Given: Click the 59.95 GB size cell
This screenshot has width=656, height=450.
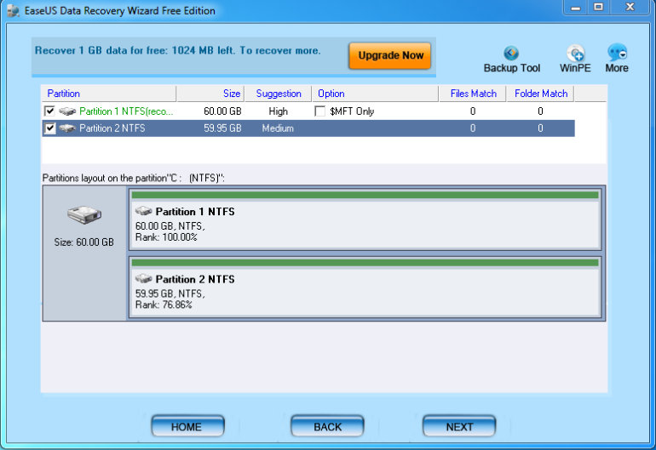Looking at the screenshot, I should pos(222,128).
